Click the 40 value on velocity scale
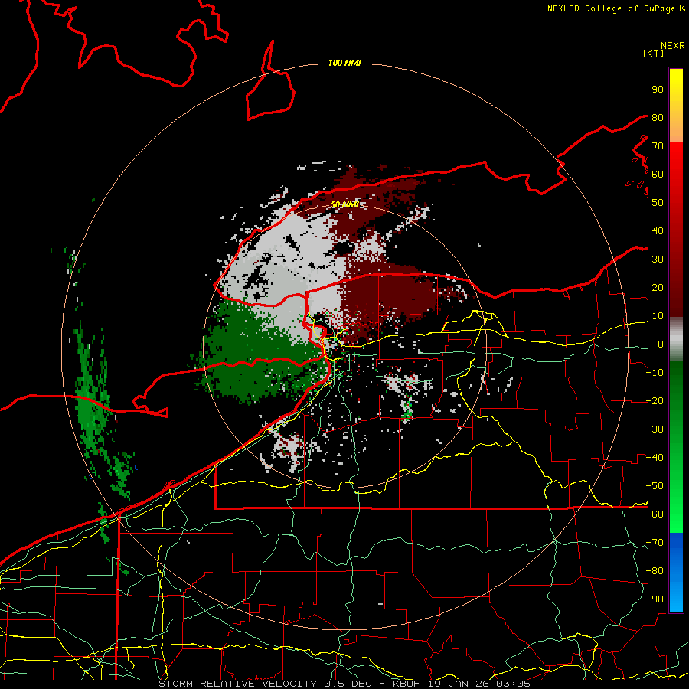The width and height of the screenshot is (689, 689). click(658, 230)
